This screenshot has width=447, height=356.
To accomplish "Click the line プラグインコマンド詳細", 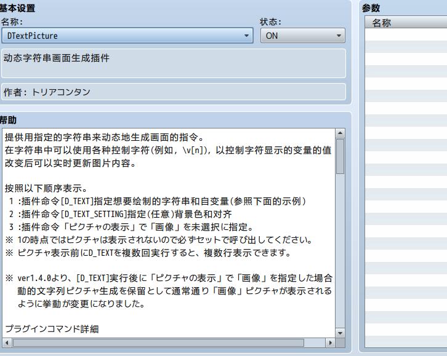I will [52, 329].
